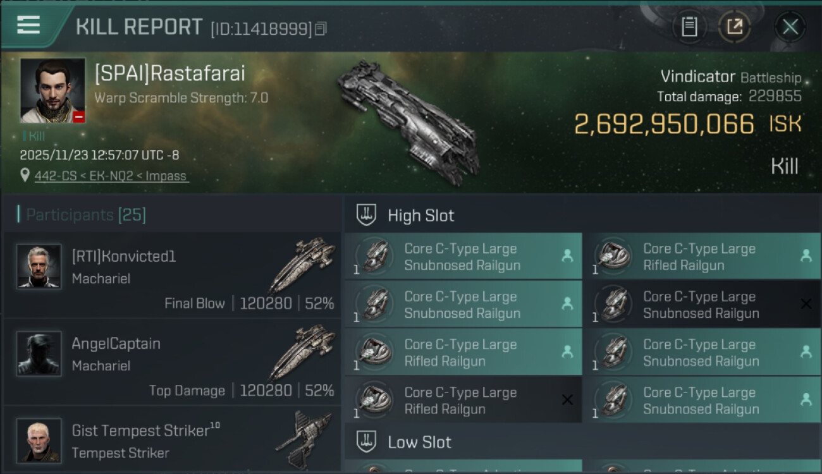Close the kill report window
Image resolution: width=822 pixels, height=474 pixels.
(790, 27)
